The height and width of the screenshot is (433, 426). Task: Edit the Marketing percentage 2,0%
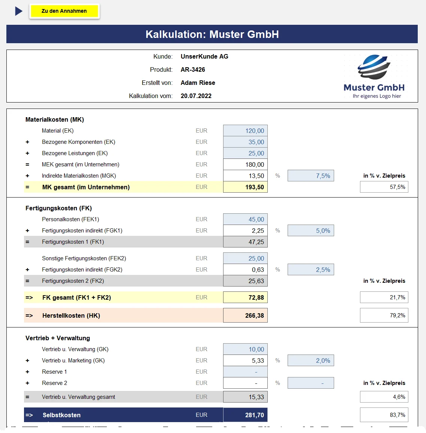pos(311,361)
